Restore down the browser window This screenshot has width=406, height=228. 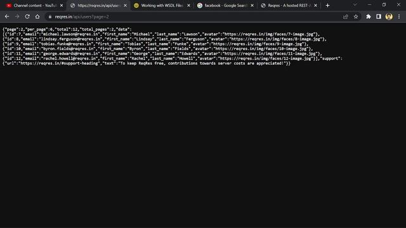tap(384, 4)
